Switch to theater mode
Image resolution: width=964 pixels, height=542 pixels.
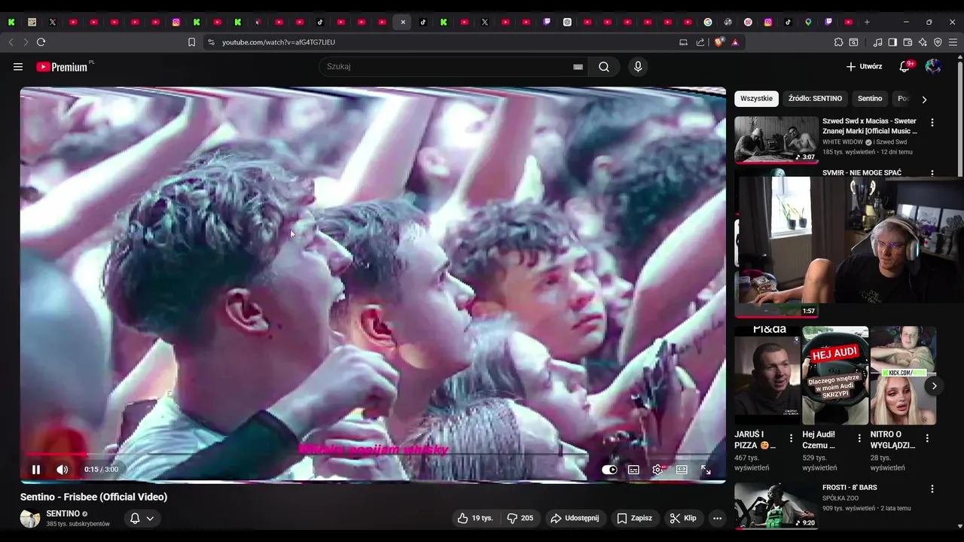pos(682,469)
